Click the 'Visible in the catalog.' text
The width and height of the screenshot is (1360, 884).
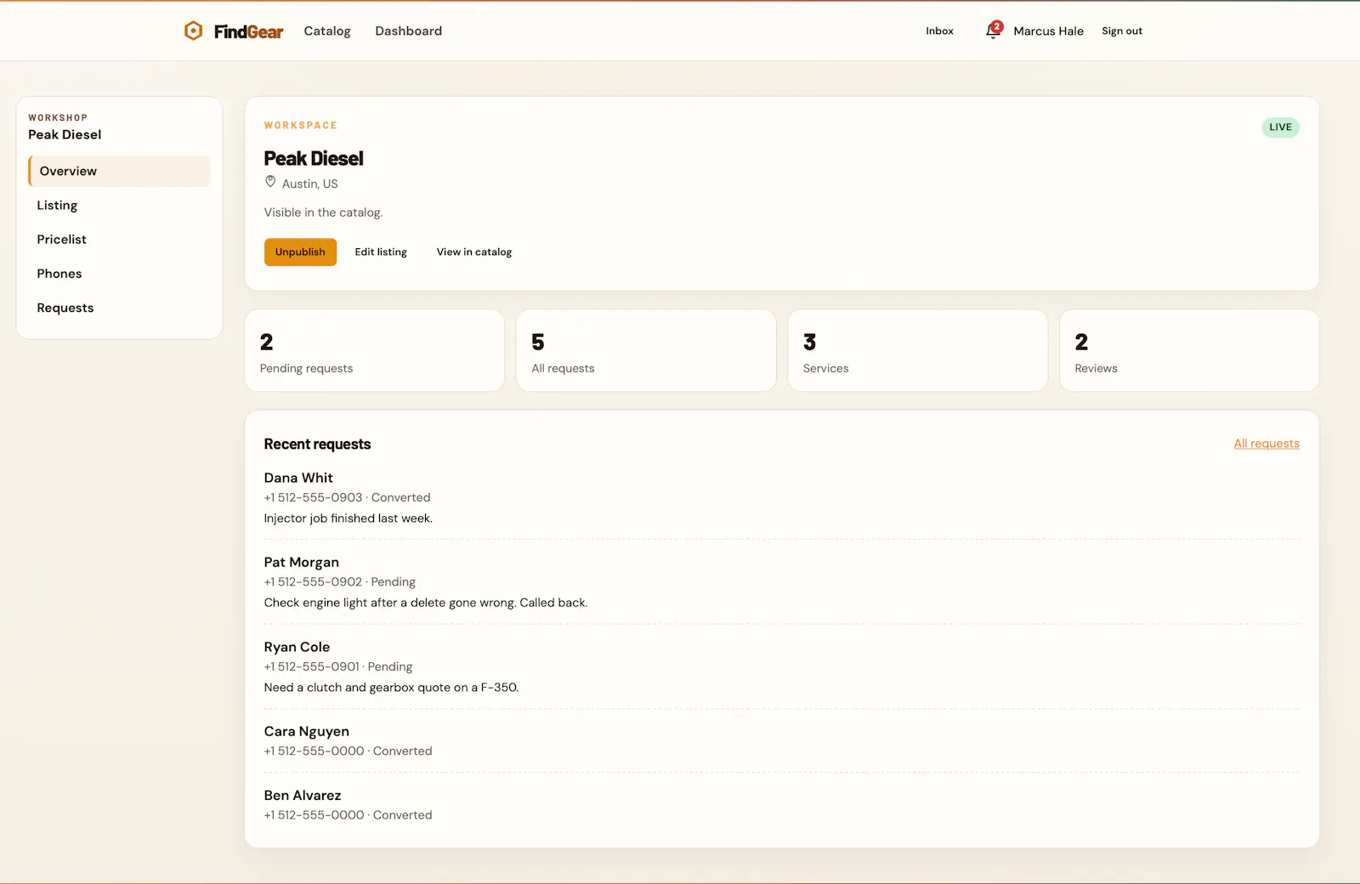(323, 212)
